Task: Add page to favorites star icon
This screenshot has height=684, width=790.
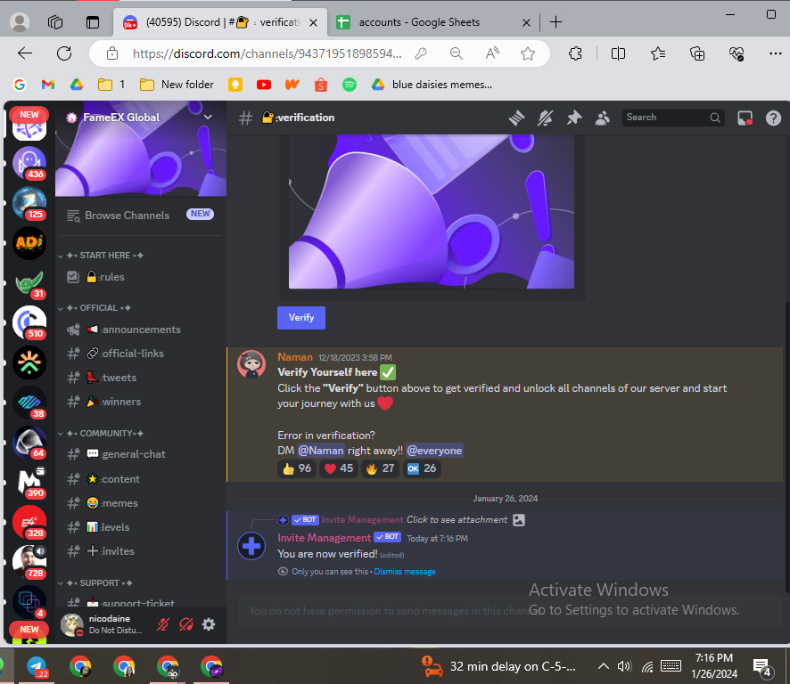Action: pos(528,53)
